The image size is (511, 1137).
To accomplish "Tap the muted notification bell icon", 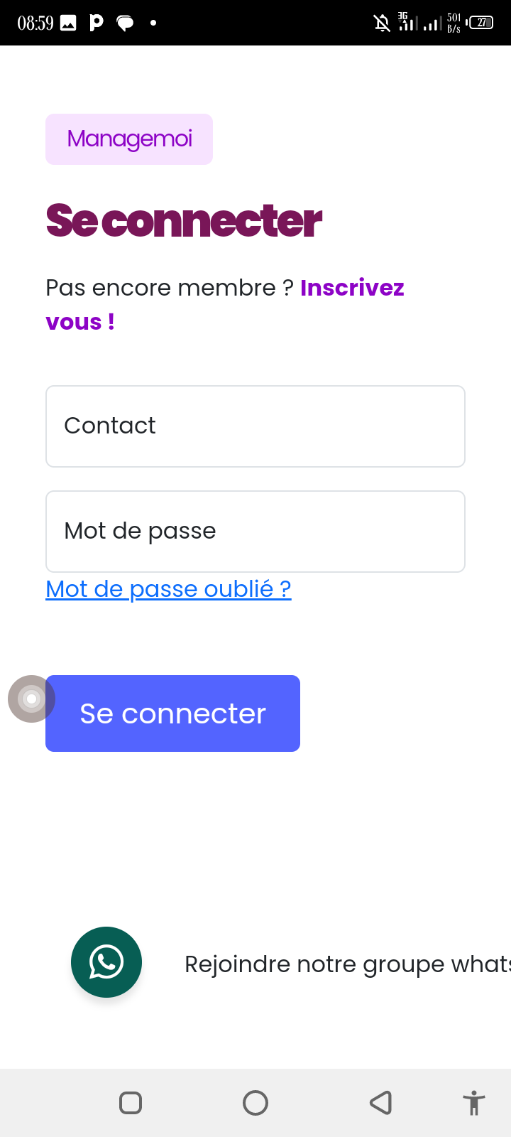I will 382,23.
